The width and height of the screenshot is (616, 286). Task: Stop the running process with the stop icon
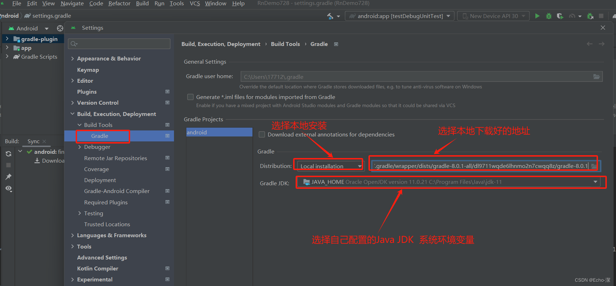(601, 16)
